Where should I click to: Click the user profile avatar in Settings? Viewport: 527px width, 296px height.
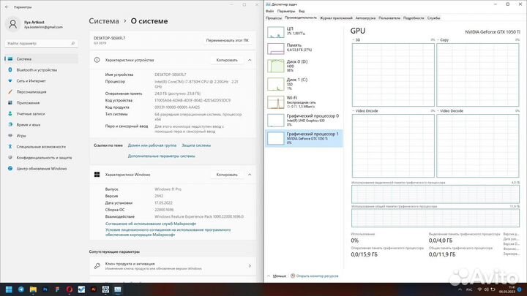click(12, 24)
